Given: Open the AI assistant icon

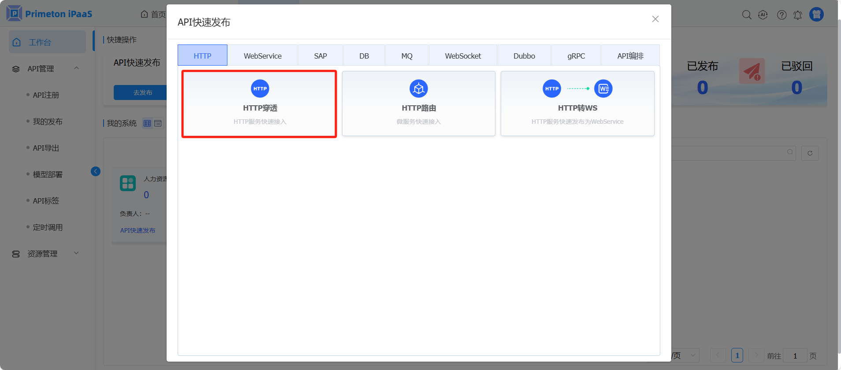Looking at the screenshot, I should 763,15.
